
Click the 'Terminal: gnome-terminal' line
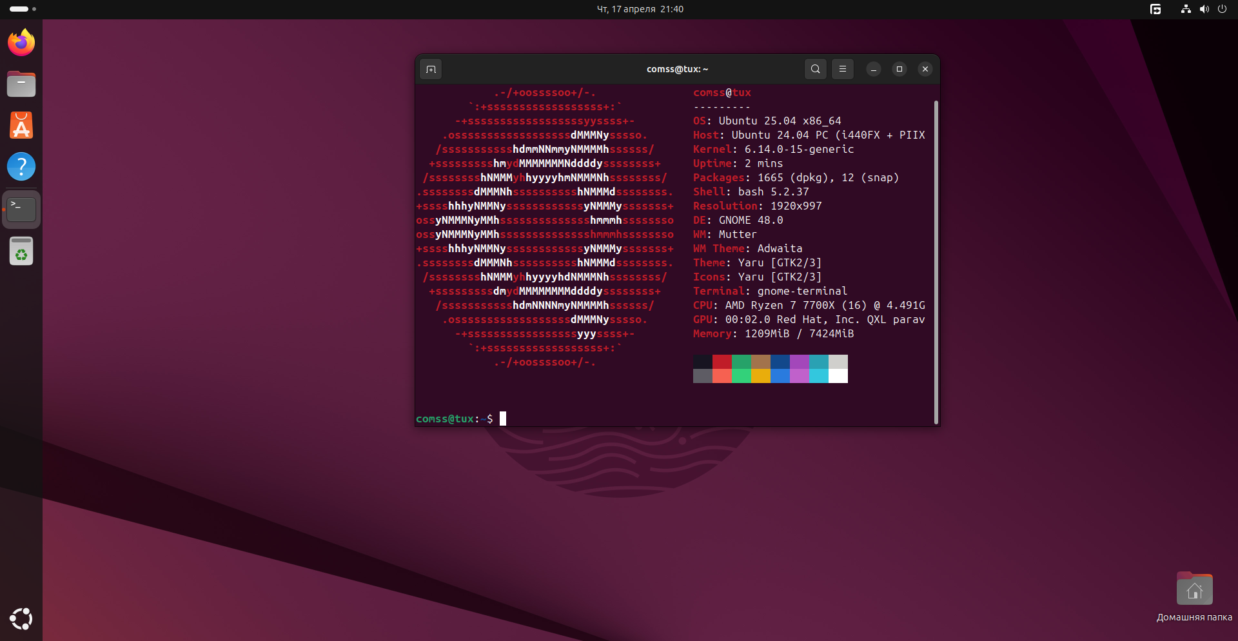(x=771, y=291)
